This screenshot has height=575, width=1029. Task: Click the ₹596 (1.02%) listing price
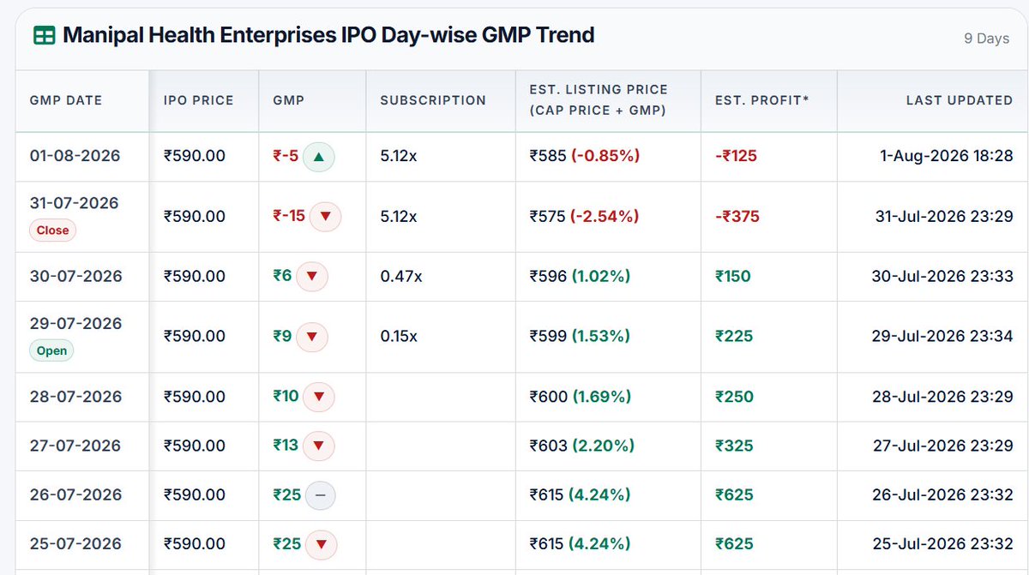[581, 277]
